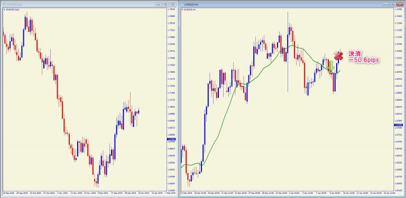406x198 pixels.
Task: Click the date axis under the H4 chart
Action: coord(288,193)
